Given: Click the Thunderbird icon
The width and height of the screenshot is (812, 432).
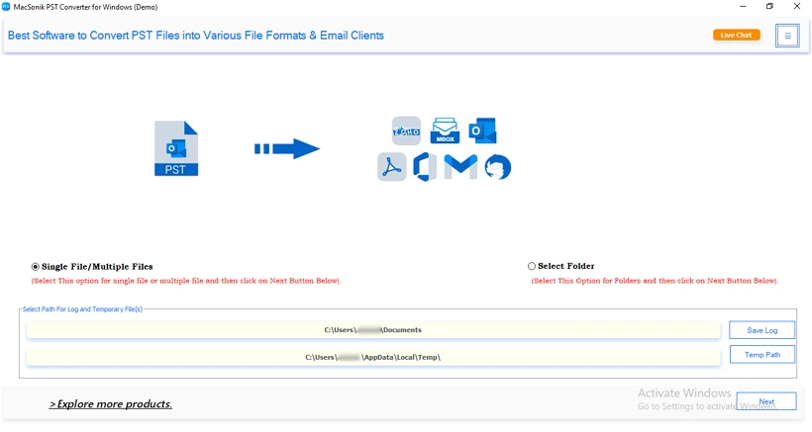Looking at the screenshot, I should tap(498, 167).
